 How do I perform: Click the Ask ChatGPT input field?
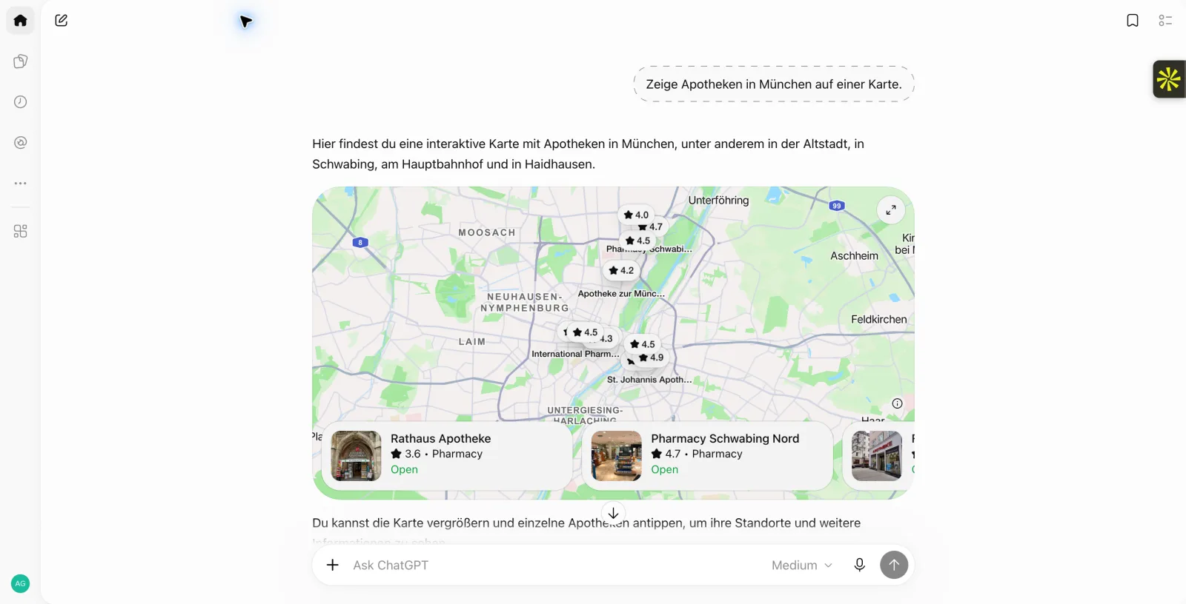pos(556,565)
